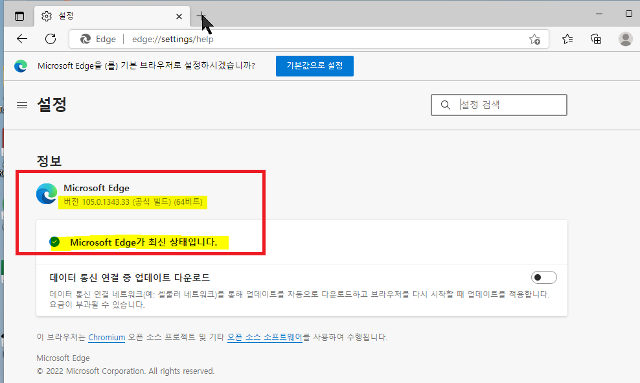Click the 설정 검색 search field
Image resolution: width=640 pixels, height=383 pixels.
tap(499, 105)
